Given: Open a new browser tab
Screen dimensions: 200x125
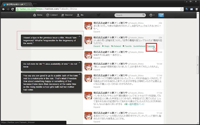Looking at the screenshot, I should 35,5.
